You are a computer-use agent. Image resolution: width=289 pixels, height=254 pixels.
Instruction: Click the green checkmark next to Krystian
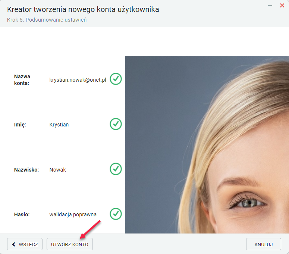click(x=116, y=124)
